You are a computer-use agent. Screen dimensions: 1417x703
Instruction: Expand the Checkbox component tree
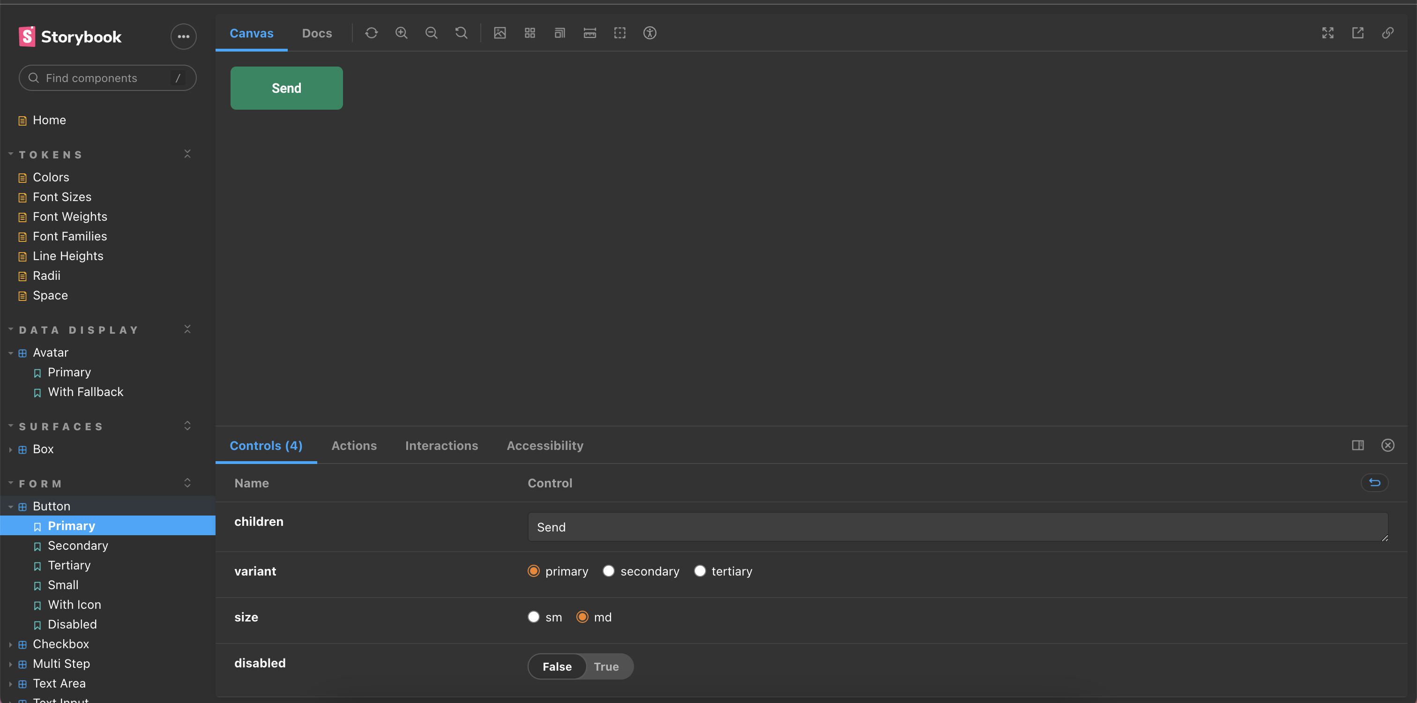point(10,644)
